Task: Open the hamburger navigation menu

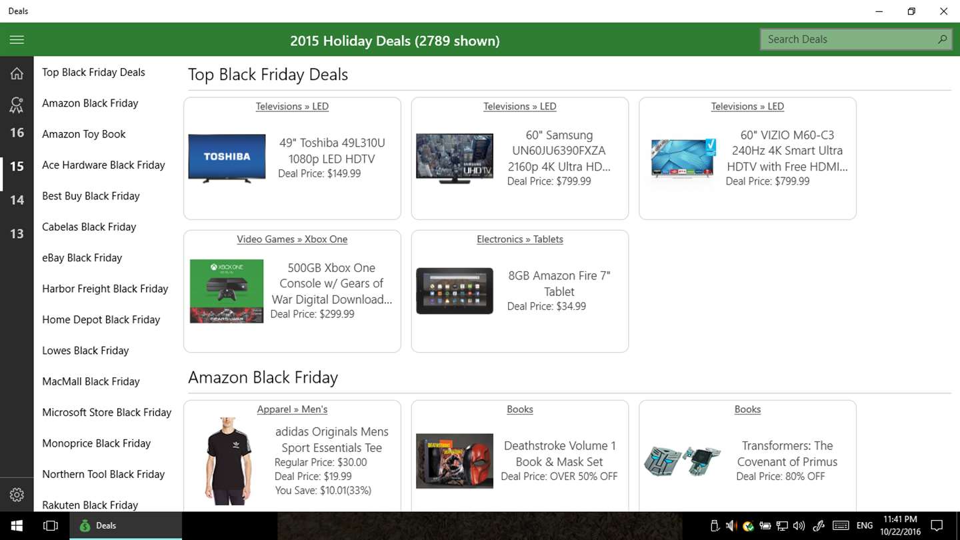Action: tap(17, 40)
